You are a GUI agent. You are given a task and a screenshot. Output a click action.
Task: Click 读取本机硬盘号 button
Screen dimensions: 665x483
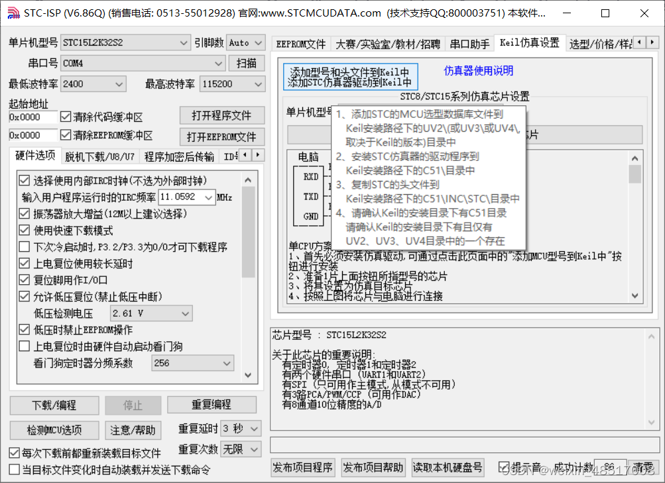click(x=448, y=467)
